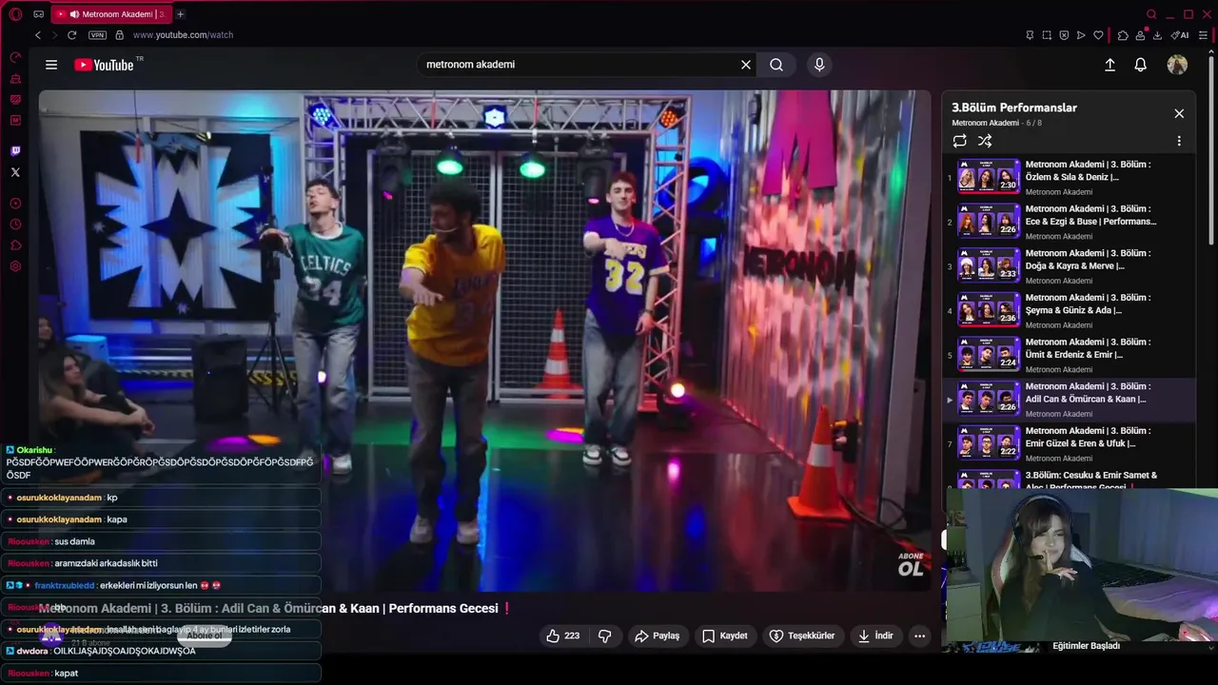
Task: Reload the current page
Action: point(71,35)
